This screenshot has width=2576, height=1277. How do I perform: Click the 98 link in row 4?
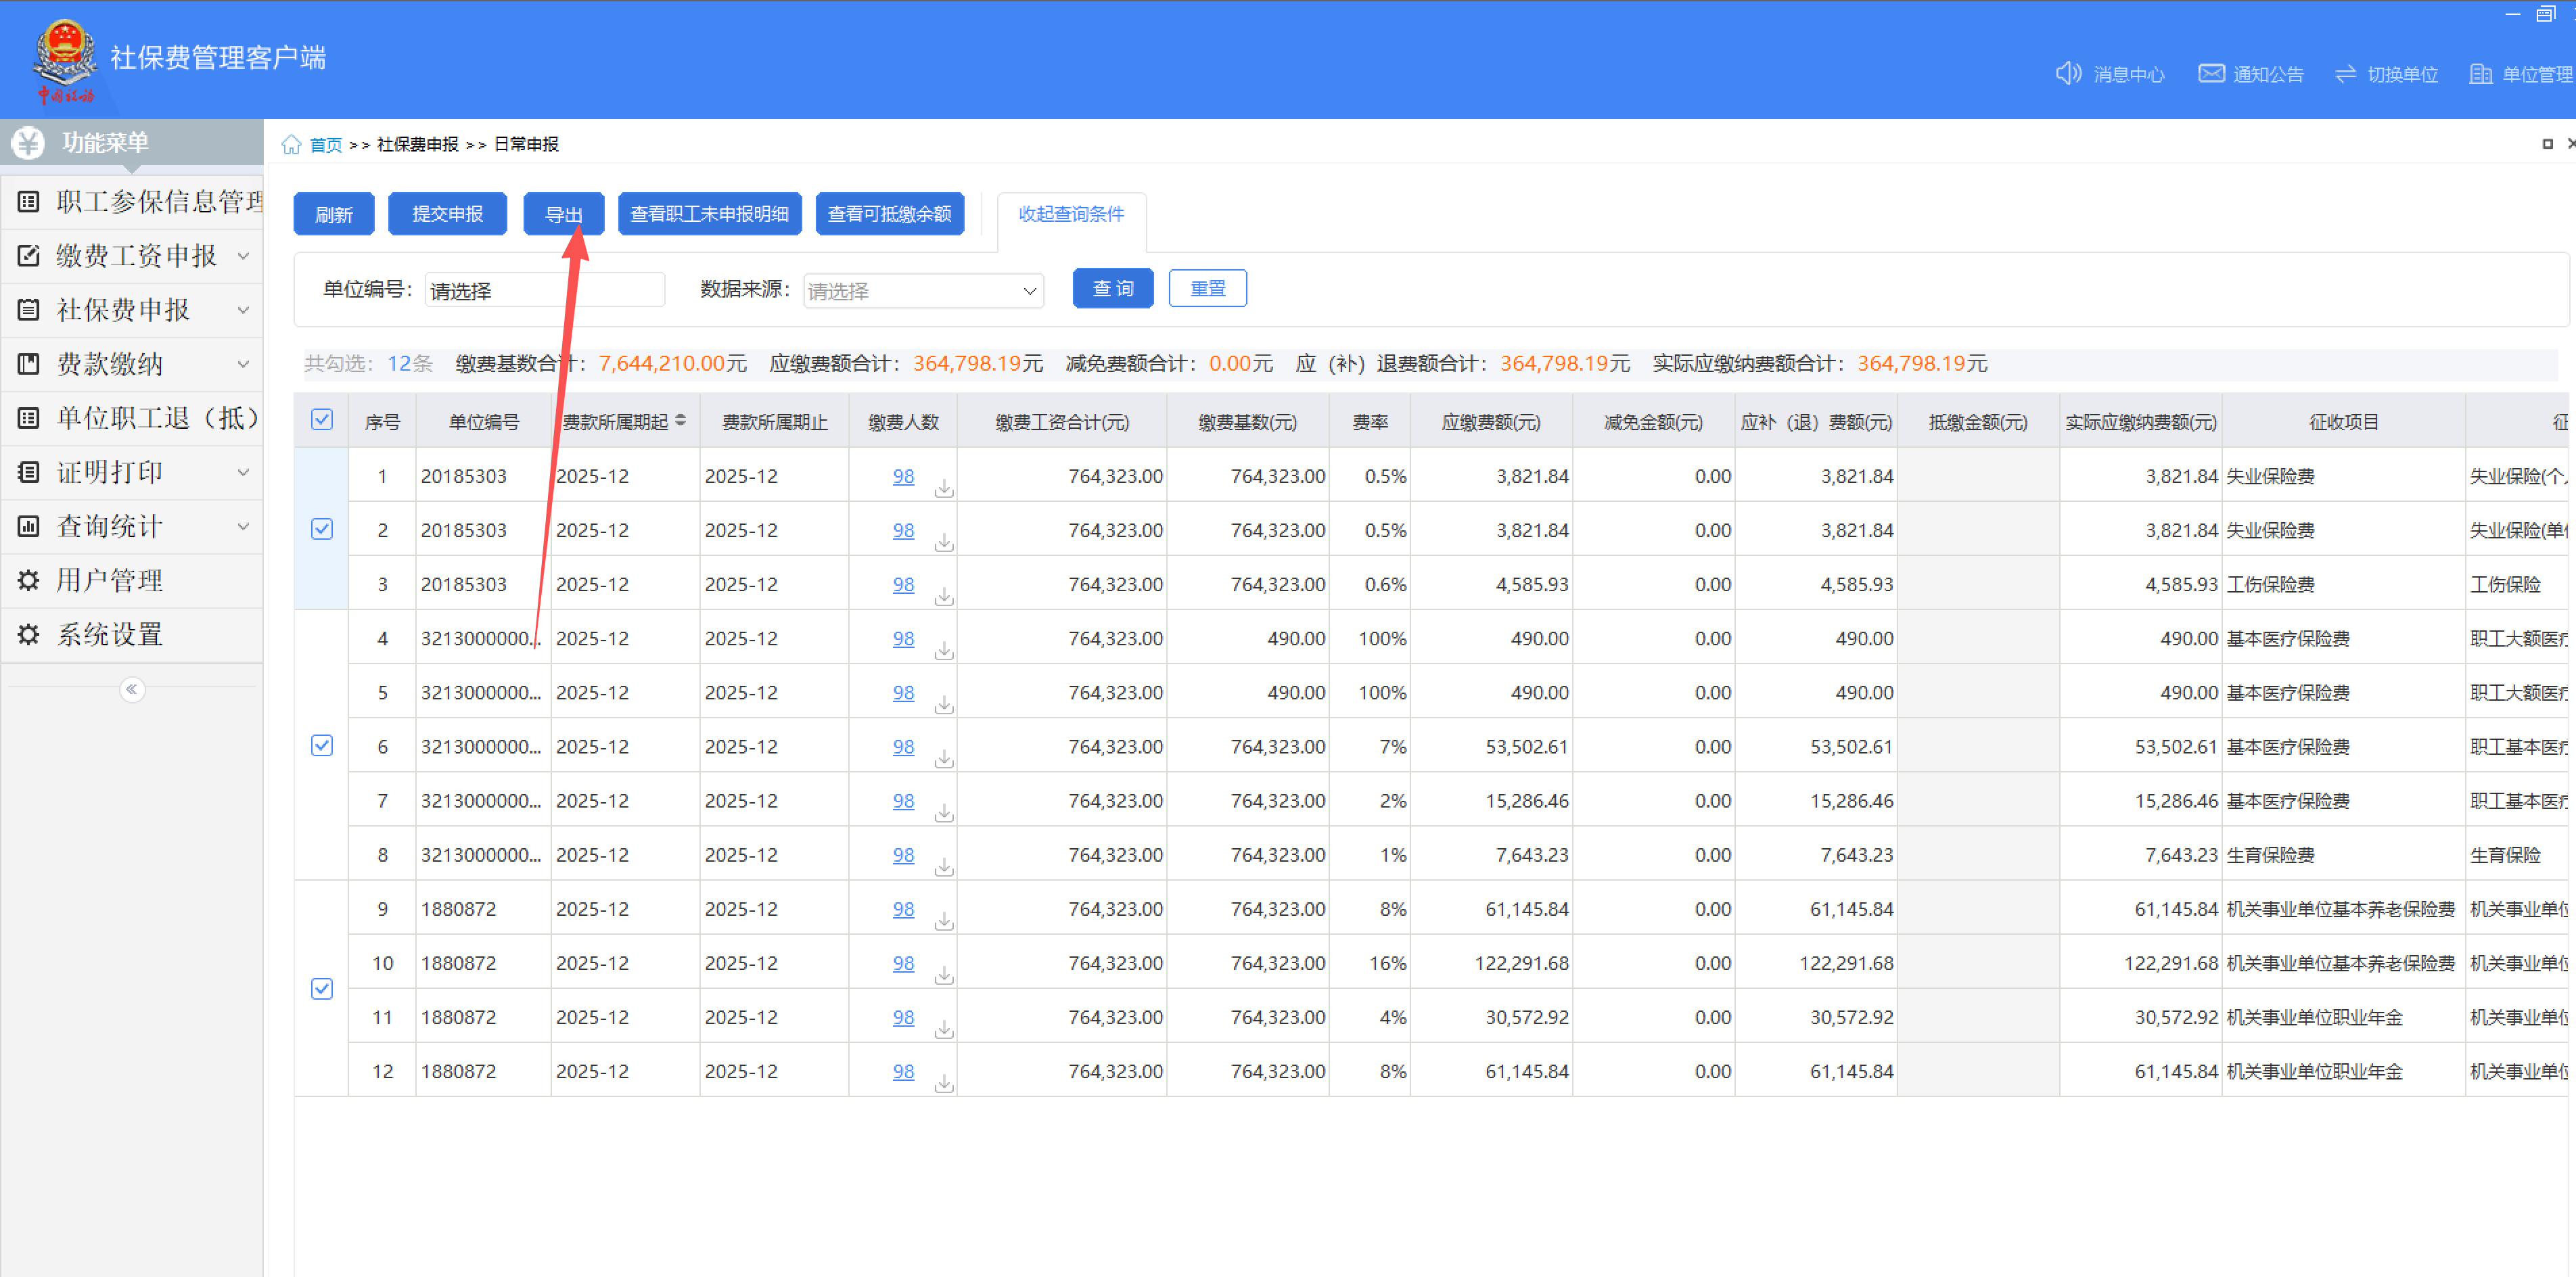coord(903,638)
